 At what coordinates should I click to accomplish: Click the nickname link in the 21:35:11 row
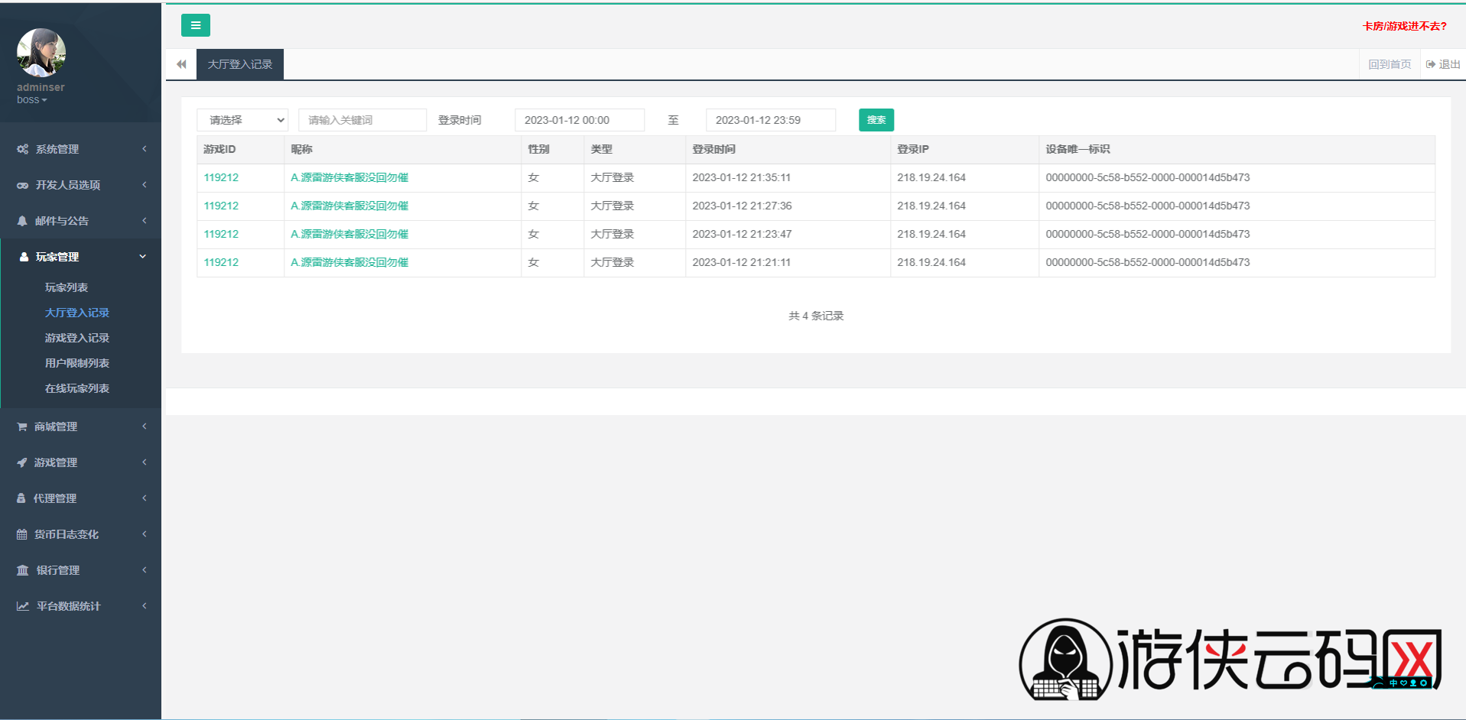(349, 177)
